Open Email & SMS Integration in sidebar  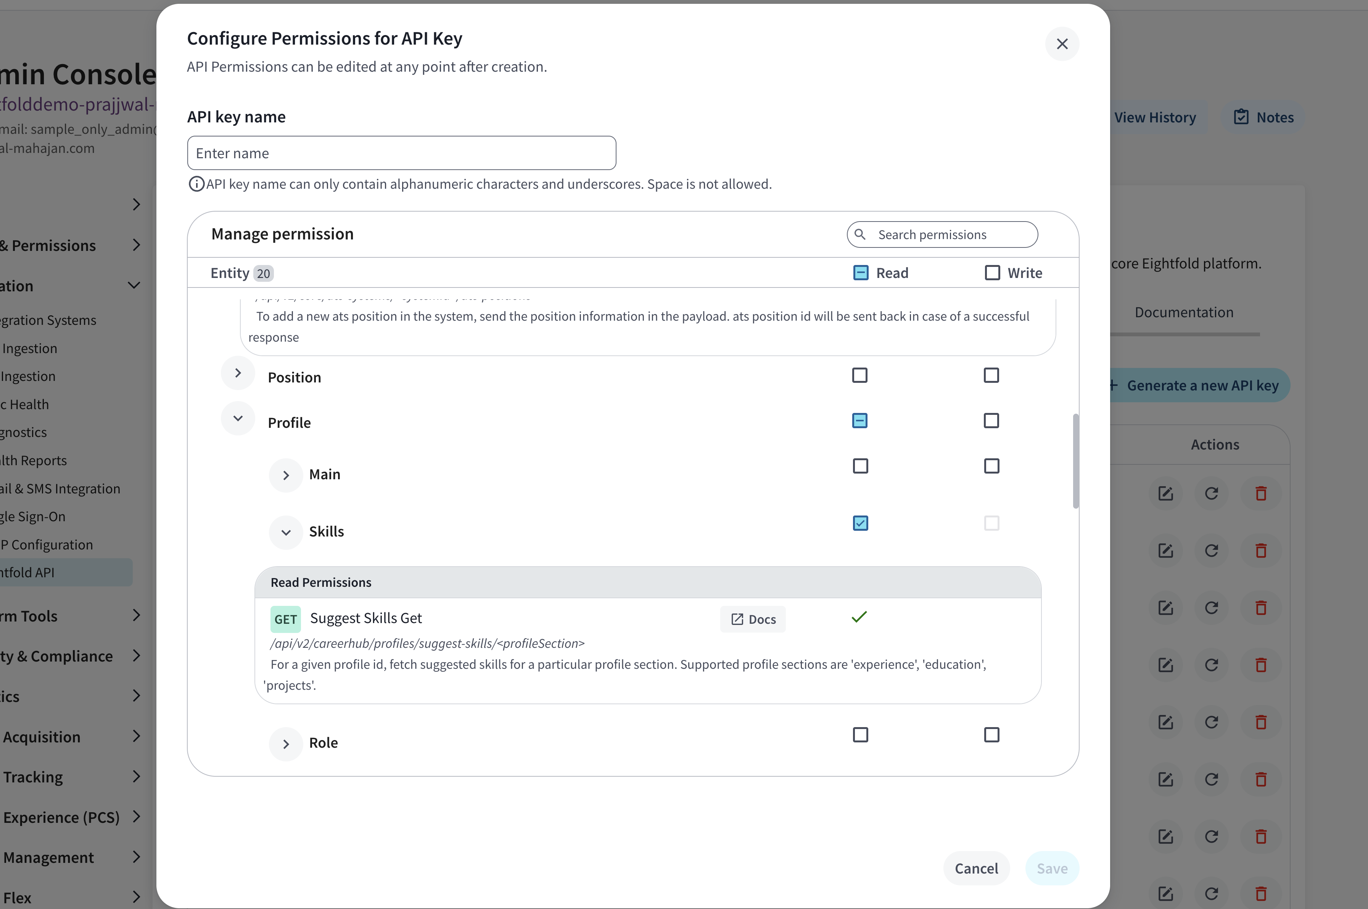pyautogui.click(x=60, y=489)
